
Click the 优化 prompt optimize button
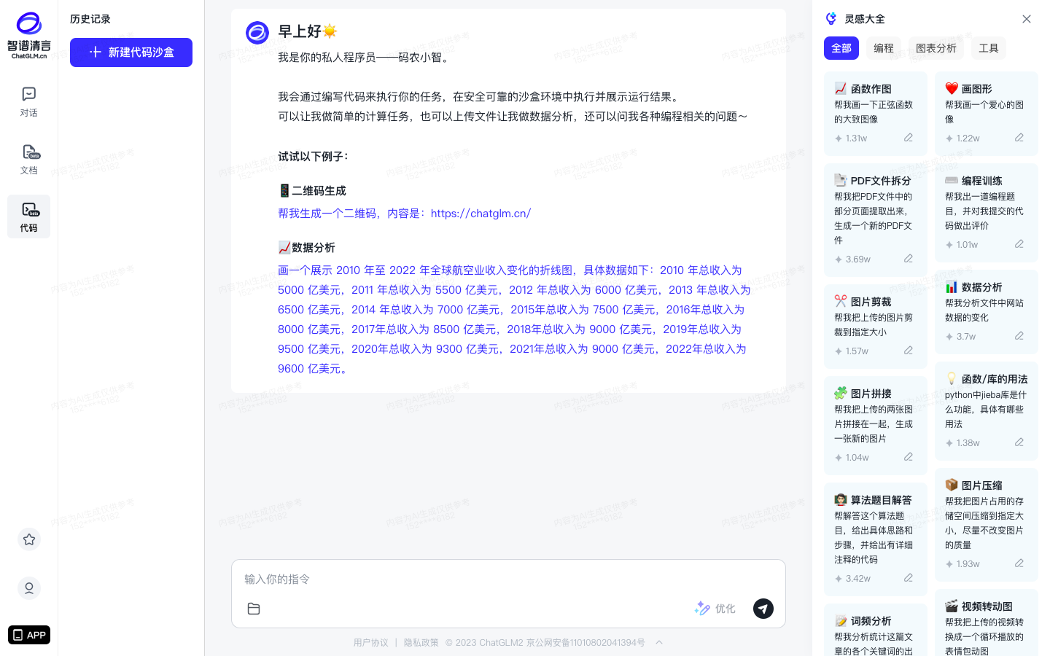pyautogui.click(x=715, y=609)
